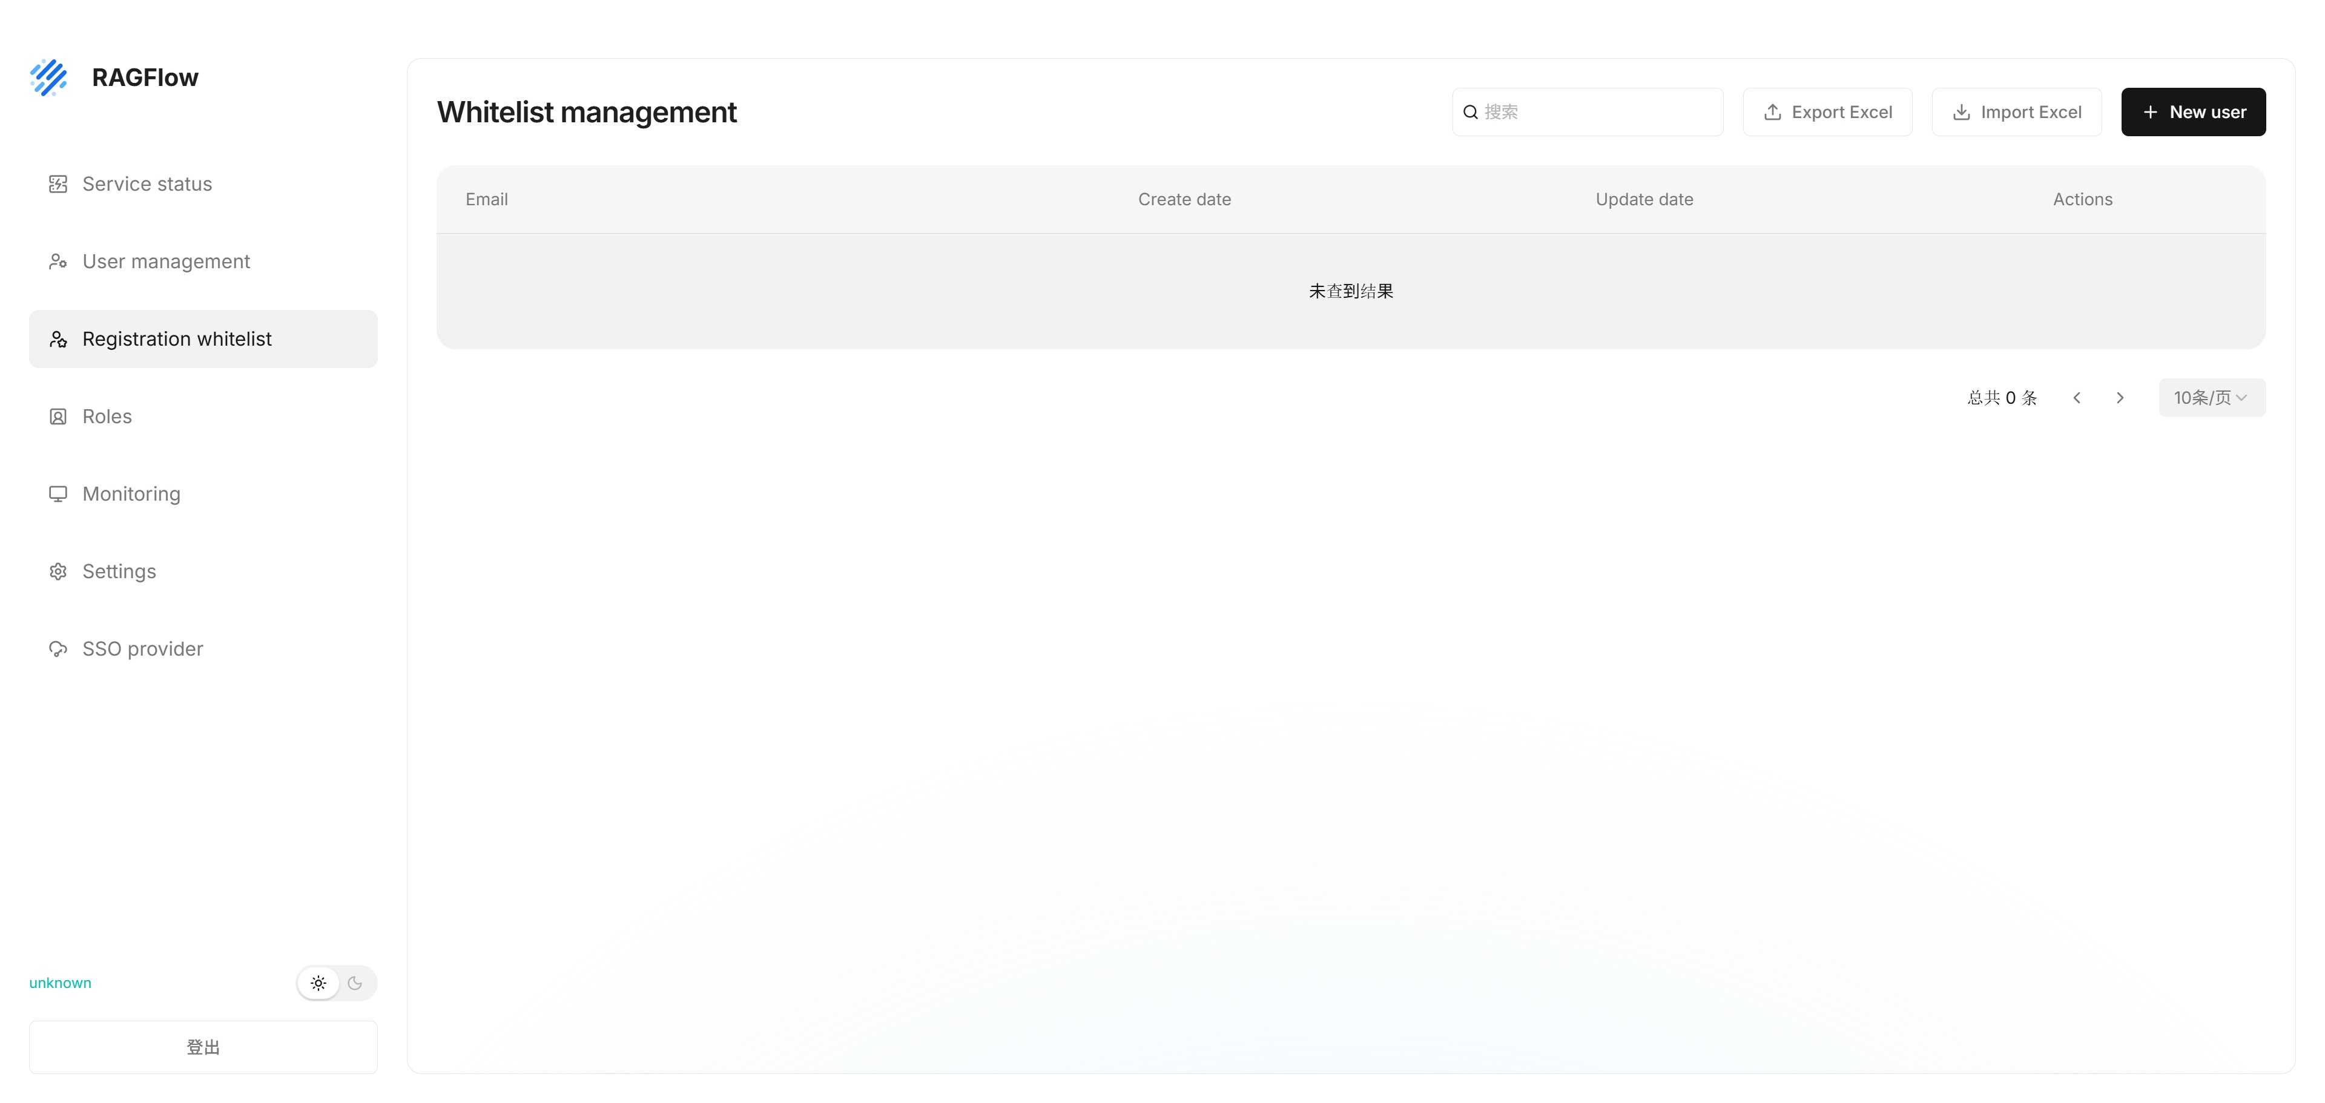The height and width of the screenshot is (1103, 2325).
Task: Open SSO provider page
Action: coord(203,650)
